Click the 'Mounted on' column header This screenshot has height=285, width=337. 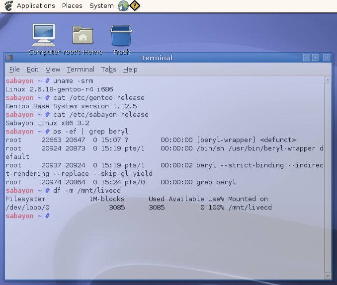[248, 199]
